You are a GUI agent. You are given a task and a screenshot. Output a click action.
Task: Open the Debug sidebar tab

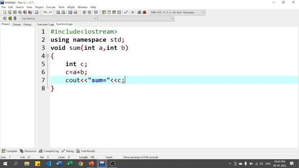pyautogui.click(x=27, y=24)
